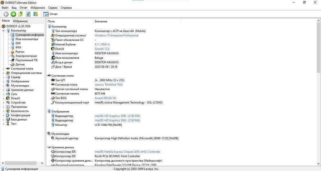Image resolution: width=321 pixels, height=171 pixels.
Task: Click the Поле column header
Action: tap(70, 21)
